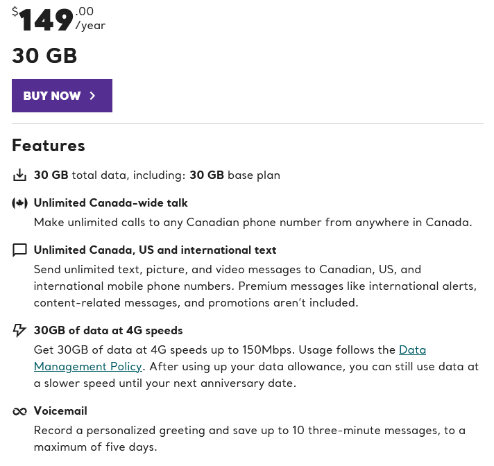Click the voicemail icon

point(19,411)
